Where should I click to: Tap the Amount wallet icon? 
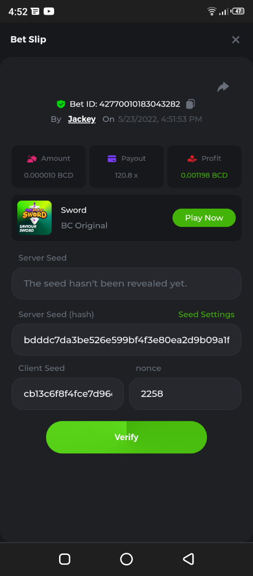[x=32, y=158]
